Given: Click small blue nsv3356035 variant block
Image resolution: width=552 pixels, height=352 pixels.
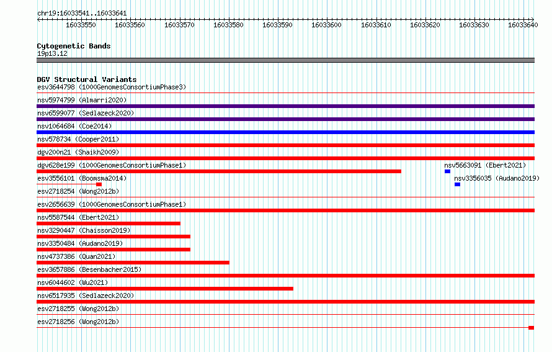Looking at the screenshot, I should 457,184.
